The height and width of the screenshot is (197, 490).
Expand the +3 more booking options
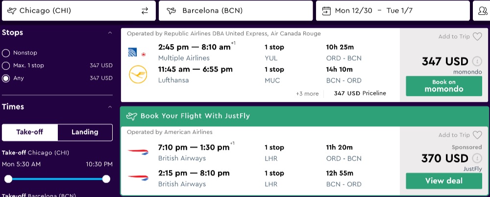tap(307, 94)
